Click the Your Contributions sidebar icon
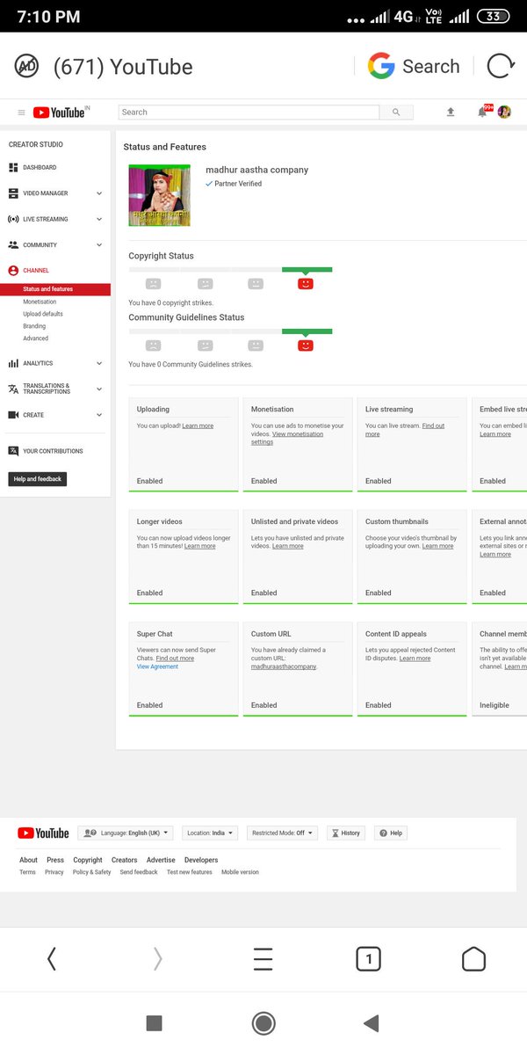 click(13, 451)
